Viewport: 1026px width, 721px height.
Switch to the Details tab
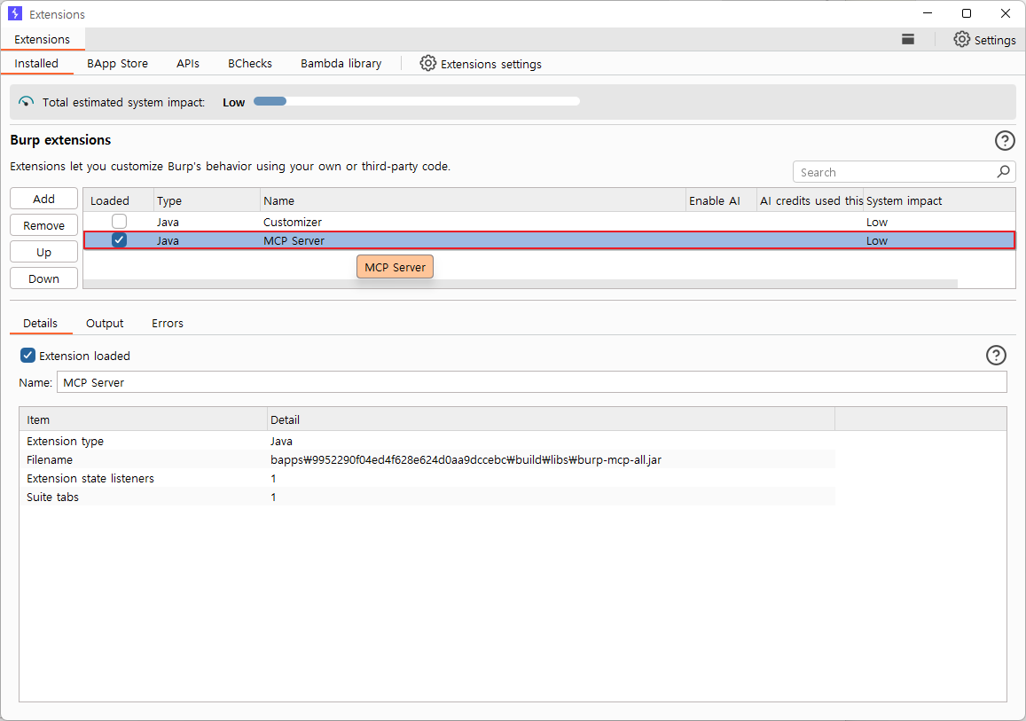click(x=41, y=323)
